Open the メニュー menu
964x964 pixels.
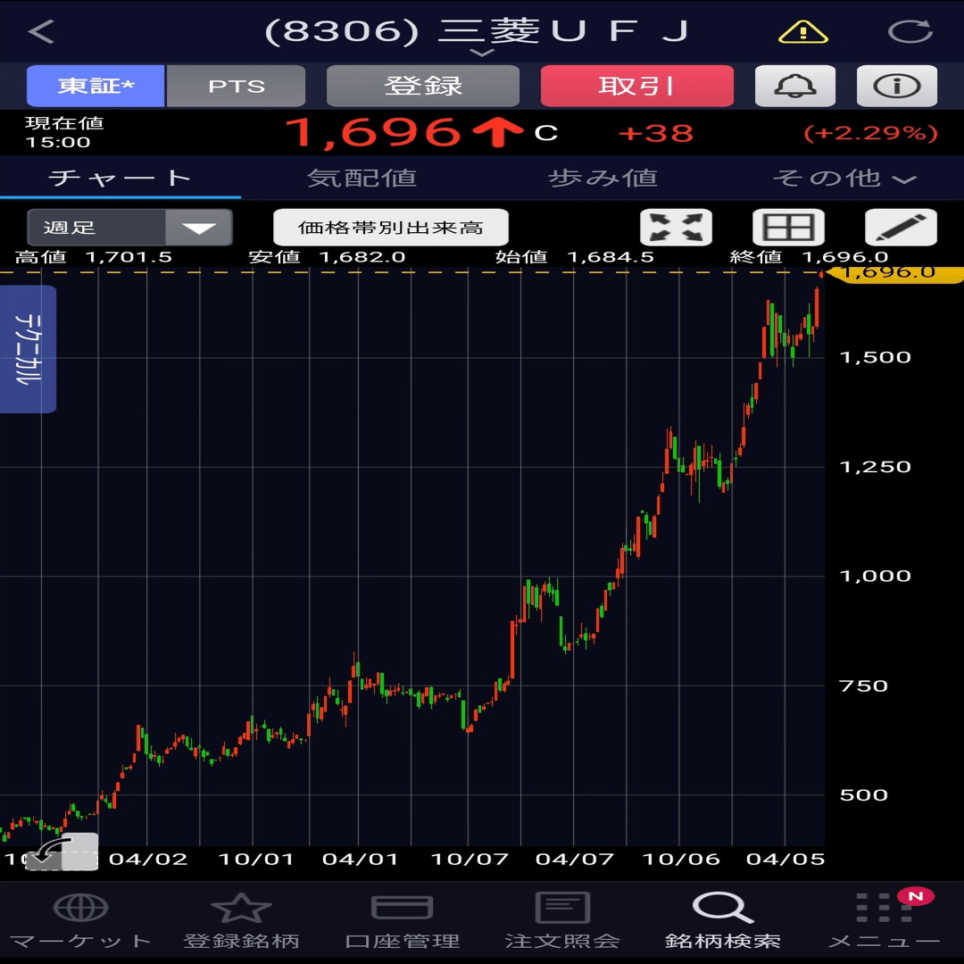point(884,921)
